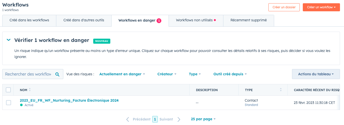Open the Workflows non utilisés tab
Image resolution: width=344 pixels, height=125 pixels.
click(196, 20)
